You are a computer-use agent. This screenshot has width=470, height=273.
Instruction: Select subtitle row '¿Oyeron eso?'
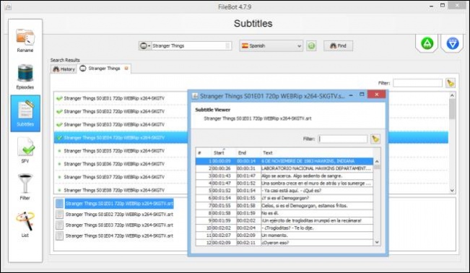point(284,243)
